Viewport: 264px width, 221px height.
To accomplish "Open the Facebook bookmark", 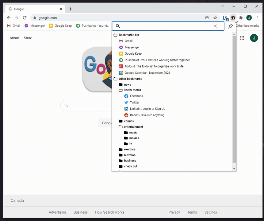I will click(136, 96).
